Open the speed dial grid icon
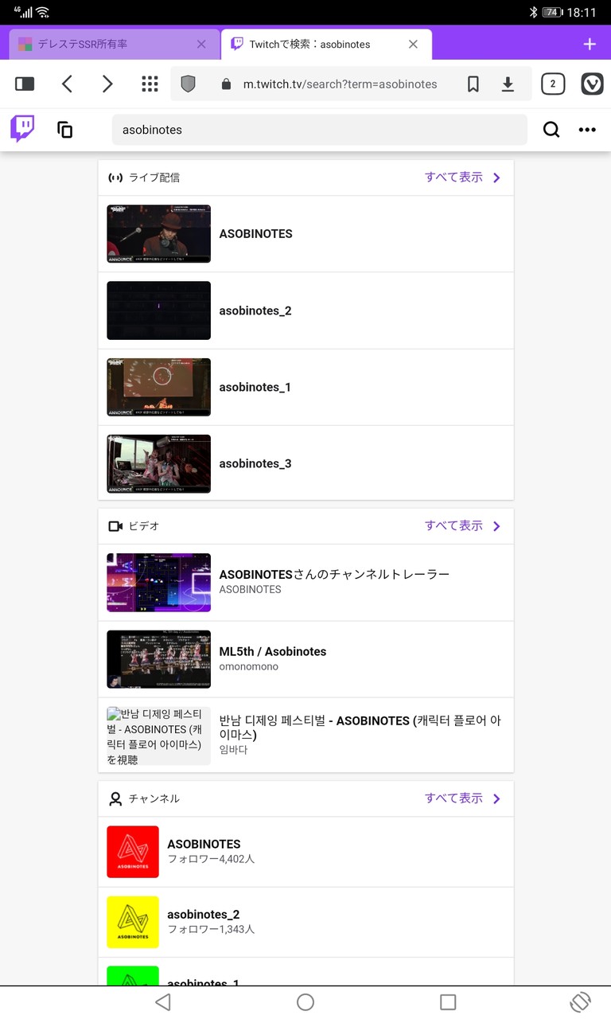611x1019 pixels. click(x=149, y=84)
